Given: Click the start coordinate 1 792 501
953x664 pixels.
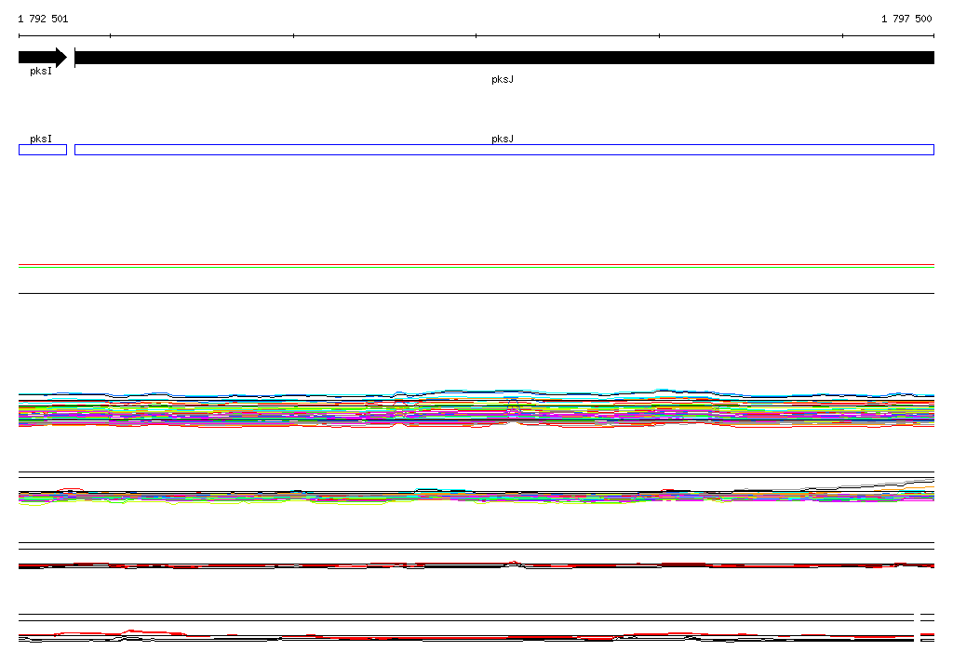Looking at the screenshot, I should click(x=43, y=19).
